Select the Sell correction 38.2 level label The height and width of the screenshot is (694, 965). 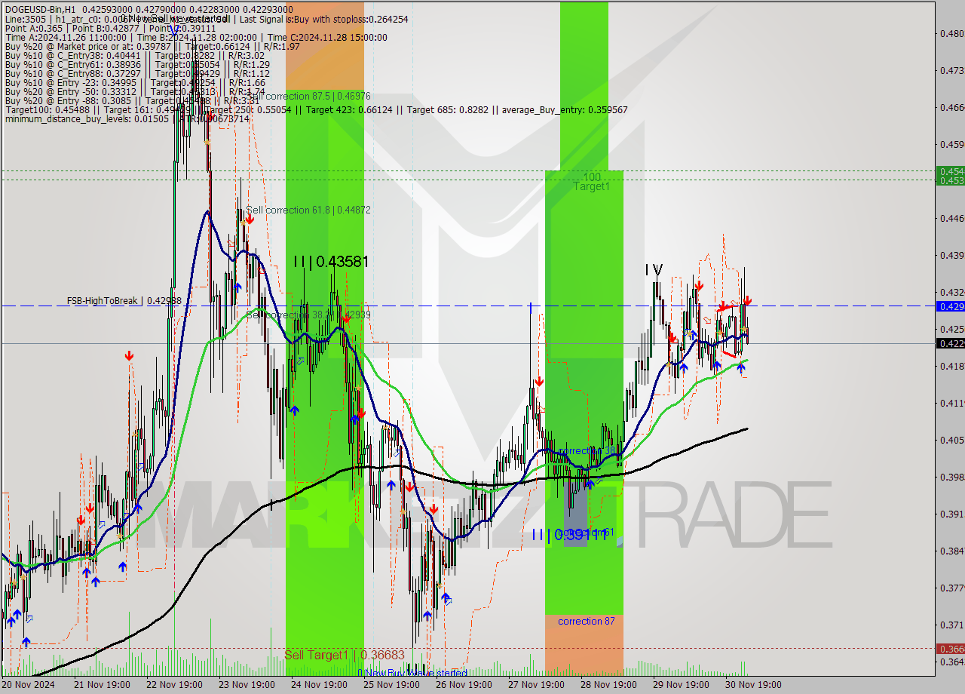coord(308,315)
